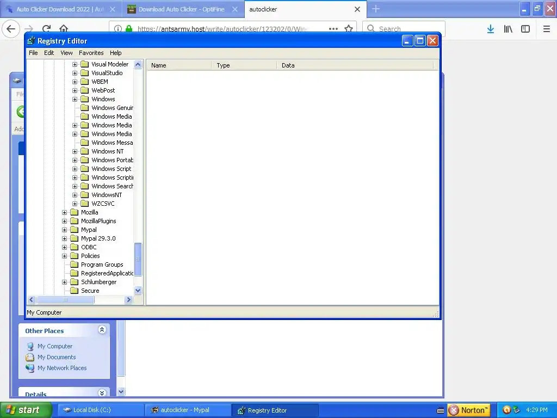Sort values by the Type column header
The width and height of the screenshot is (557, 418).
point(244,65)
